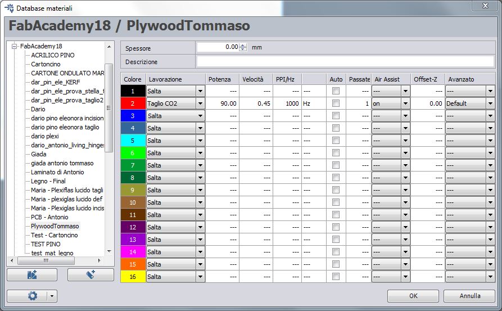
Task: Open Air Assist dropdown in row 4
Action: (405, 128)
